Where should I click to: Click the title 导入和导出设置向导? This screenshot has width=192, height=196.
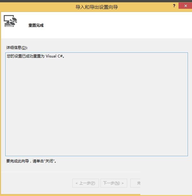tap(96, 7)
